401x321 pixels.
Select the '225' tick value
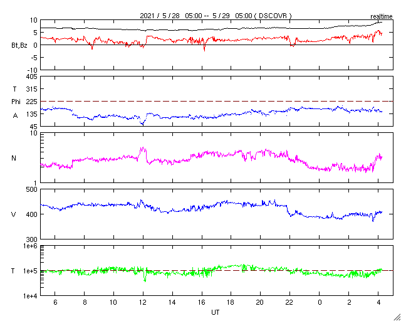coord(32,102)
